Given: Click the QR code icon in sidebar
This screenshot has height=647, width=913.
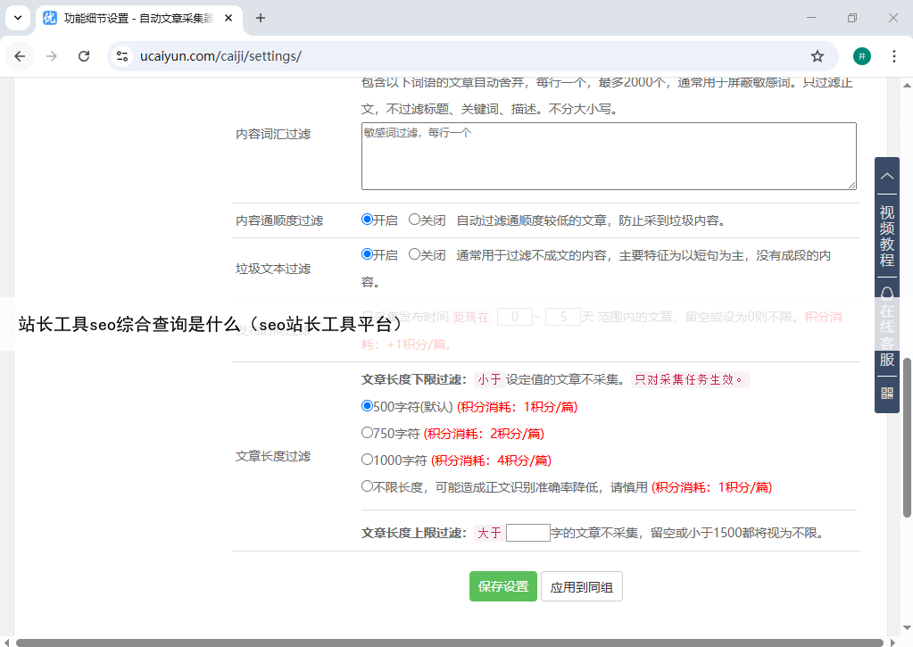Looking at the screenshot, I should [x=886, y=393].
